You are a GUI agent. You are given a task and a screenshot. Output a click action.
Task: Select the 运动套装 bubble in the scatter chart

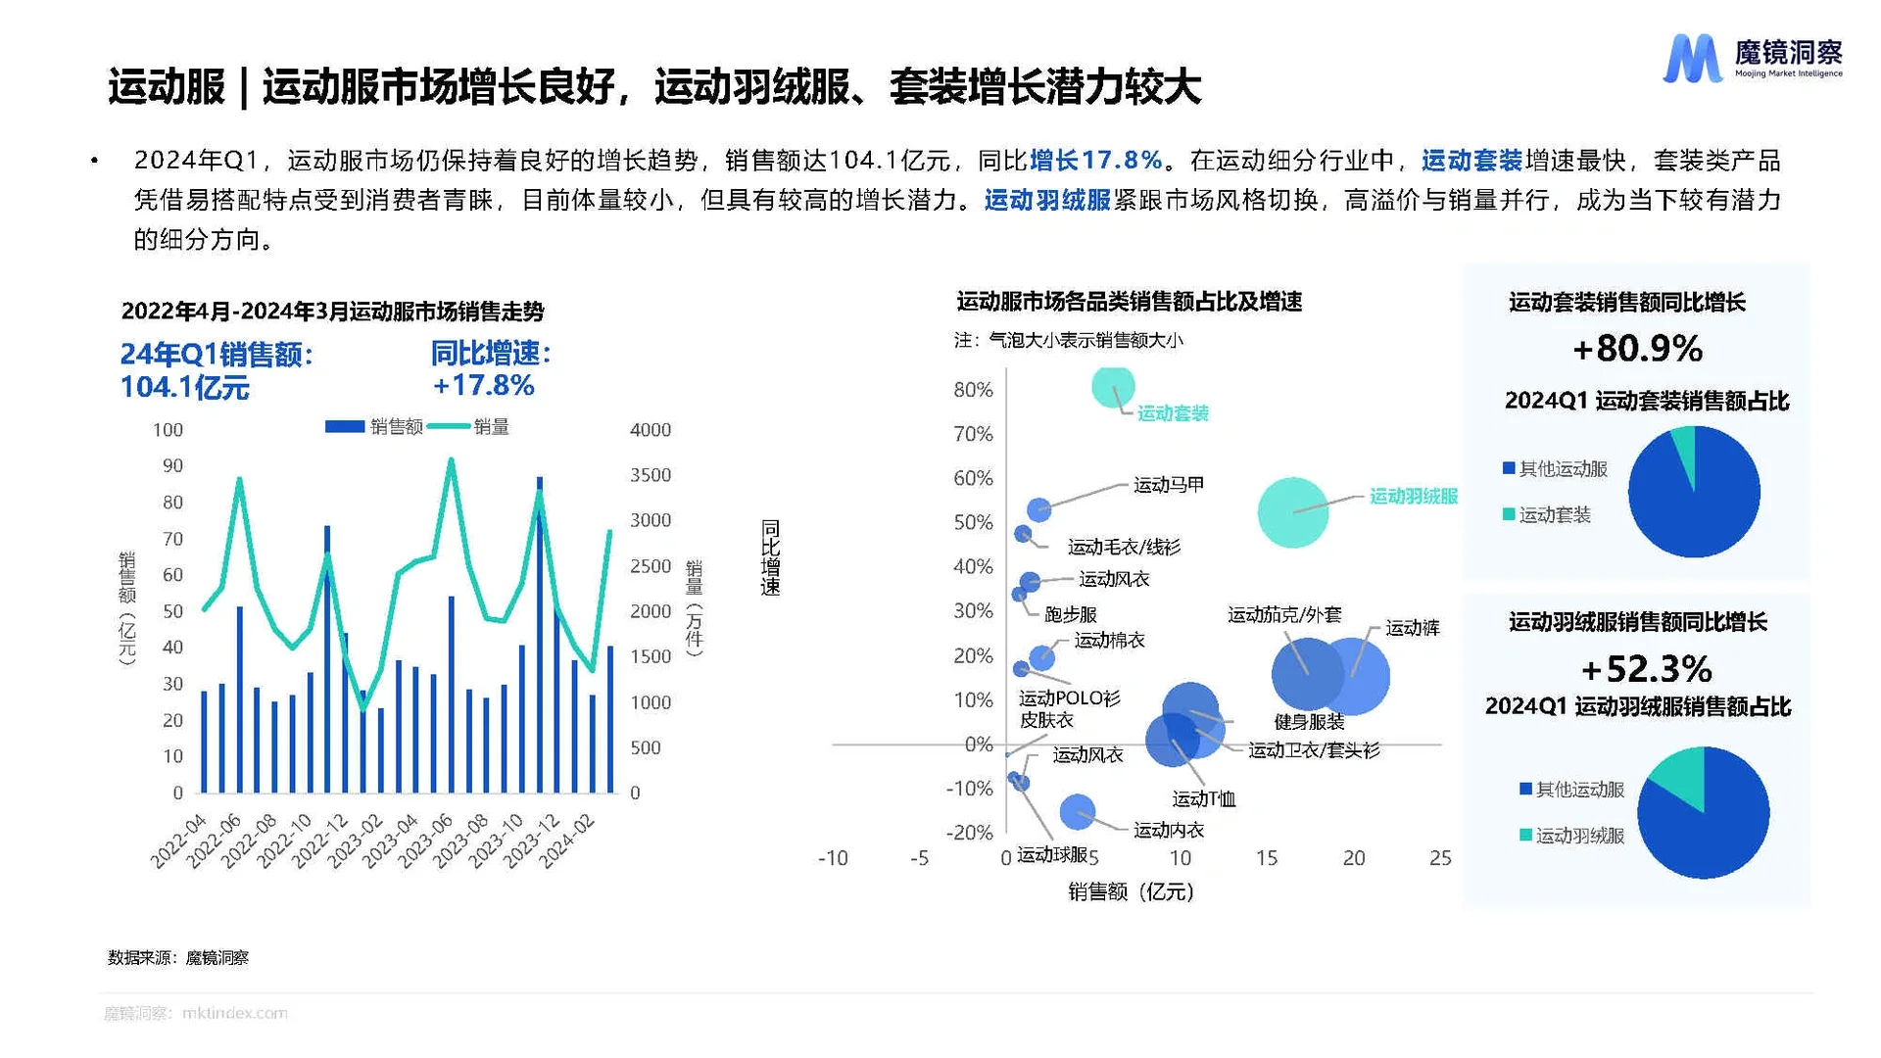point(1112,388)
